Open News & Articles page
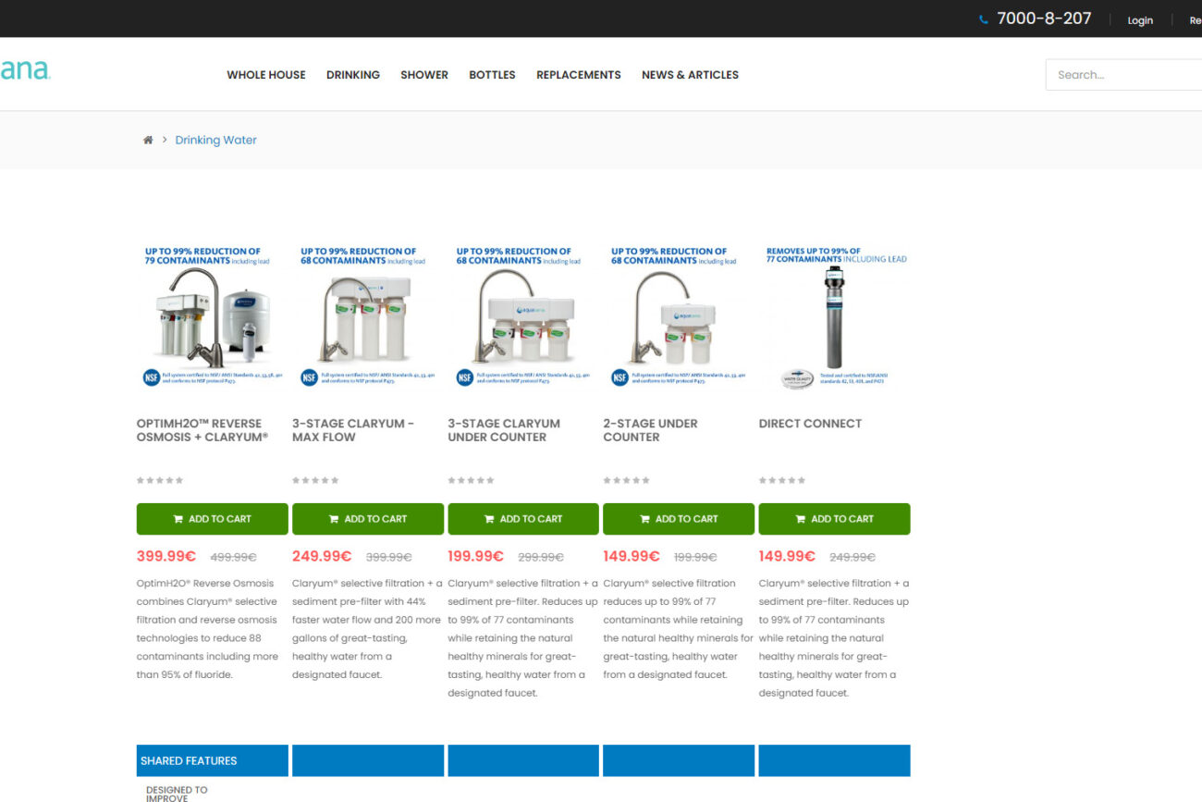The height and width of the screenshot is (802, 1202). click(690, 75)
